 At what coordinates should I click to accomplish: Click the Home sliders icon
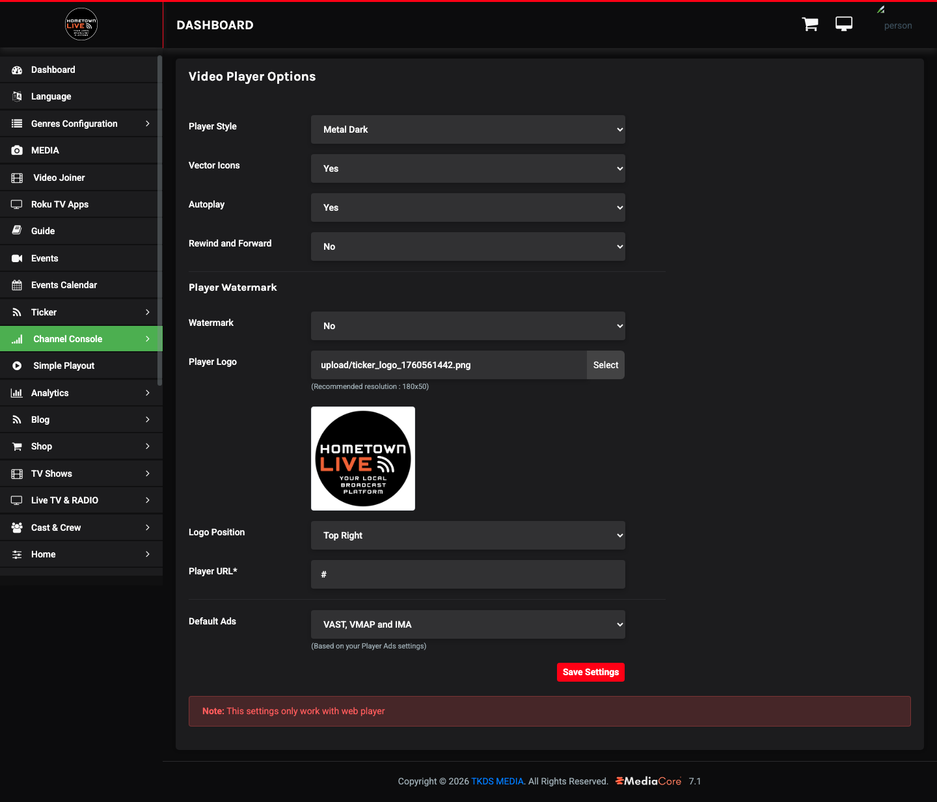click(x=17, y=554)
